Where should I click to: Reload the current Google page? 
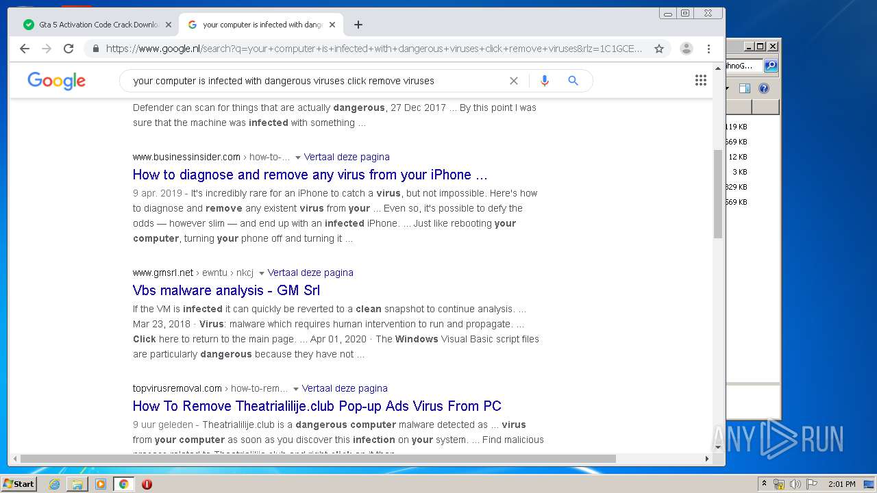(x=69, y=49)
